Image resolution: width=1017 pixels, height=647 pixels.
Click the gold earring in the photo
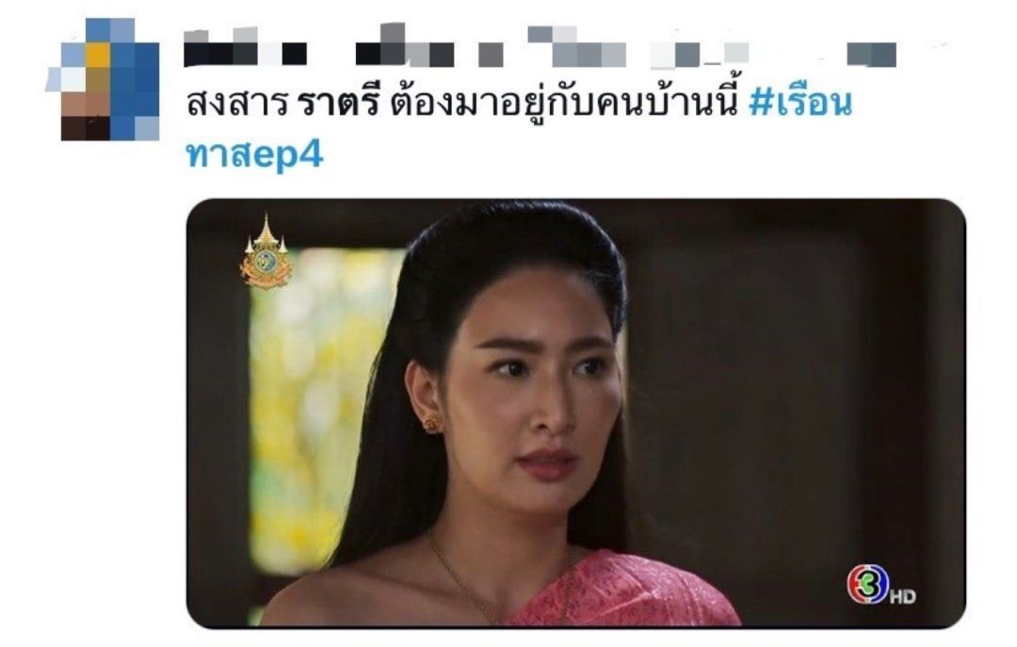[430, 425]
